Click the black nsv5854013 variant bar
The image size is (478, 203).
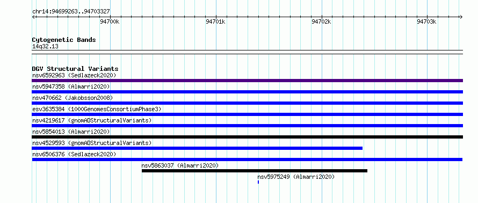[247, 137]
